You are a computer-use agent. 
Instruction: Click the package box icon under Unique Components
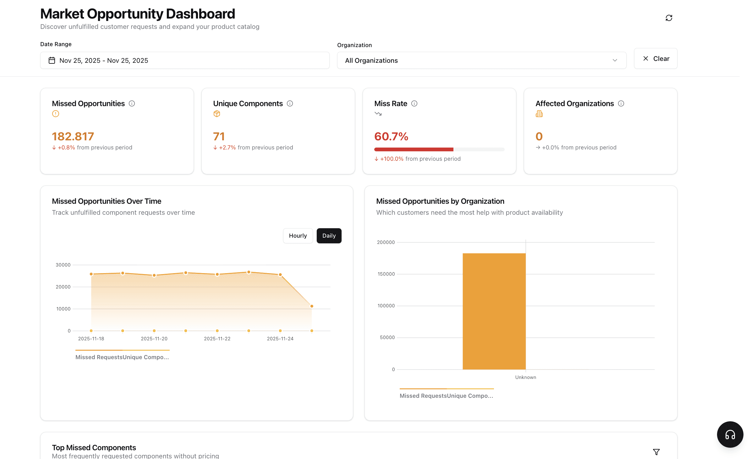pos(217,114)
